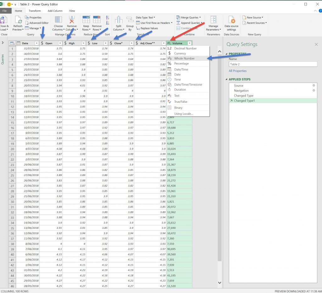Click the Remove Columns icon

72,20
